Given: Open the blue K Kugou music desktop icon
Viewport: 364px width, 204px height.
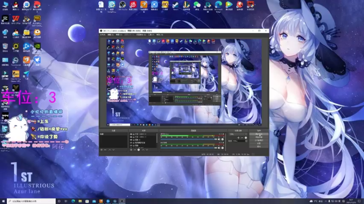Looking at the screenshot, I should pos(154,6).
